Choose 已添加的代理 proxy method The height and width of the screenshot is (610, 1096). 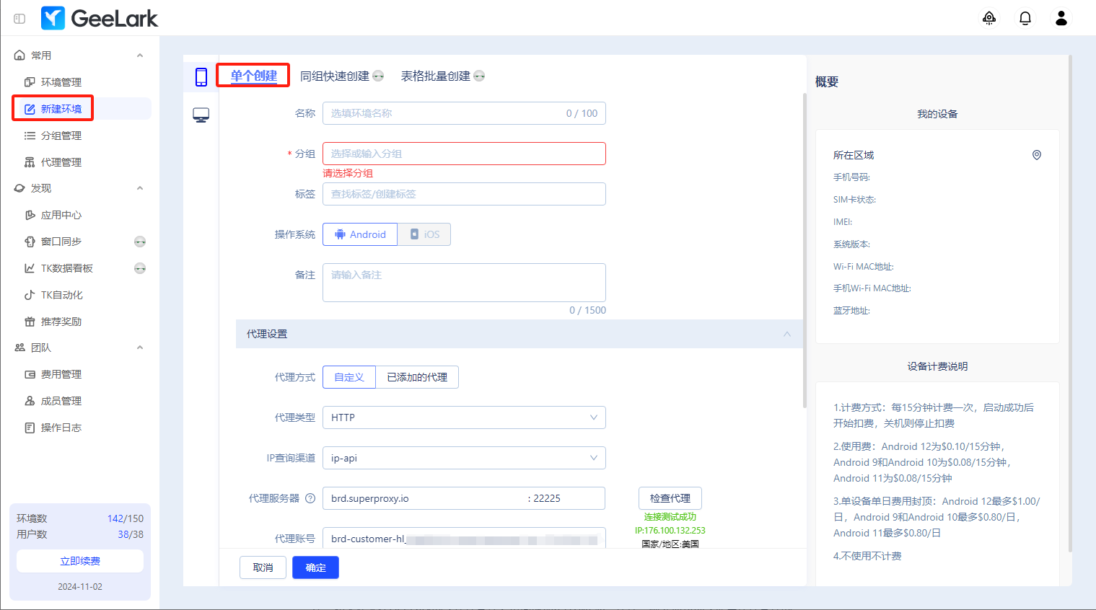click(x=417, y=377)
